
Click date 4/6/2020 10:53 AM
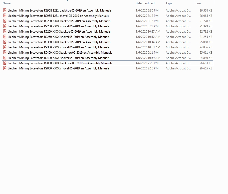click(148, 47)
